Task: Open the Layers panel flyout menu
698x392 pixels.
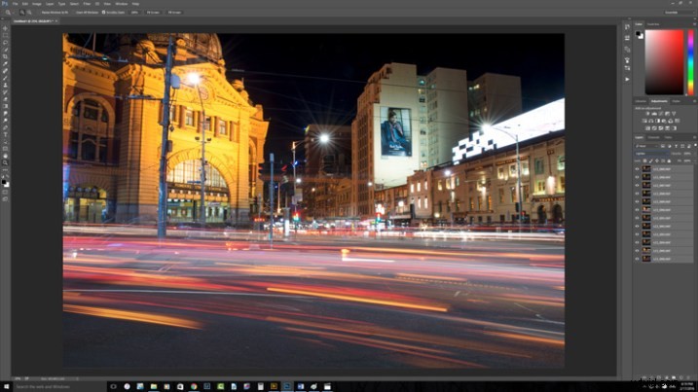Action: click(x=694, y=137)
